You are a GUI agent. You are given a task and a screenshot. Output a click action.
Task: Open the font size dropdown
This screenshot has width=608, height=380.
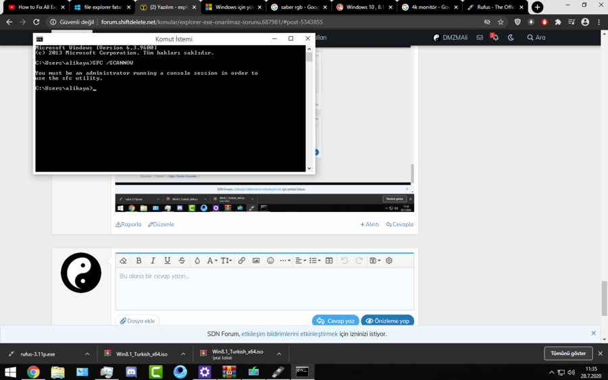click(x=226, y=261)
